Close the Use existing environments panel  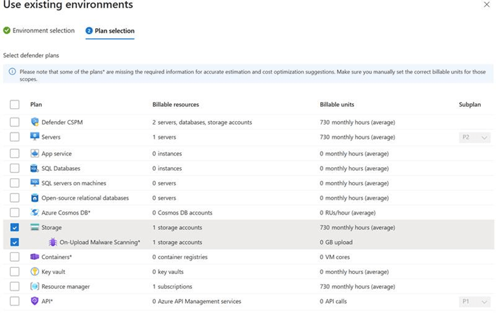pyautogui.click(x=487, y=4)
